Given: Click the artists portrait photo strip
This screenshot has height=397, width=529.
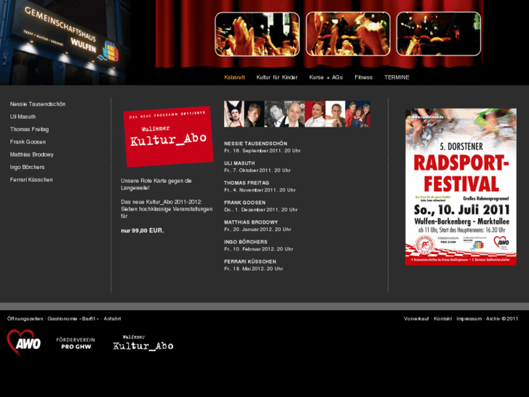Looking at the screenshot, I should pos(297,114).
